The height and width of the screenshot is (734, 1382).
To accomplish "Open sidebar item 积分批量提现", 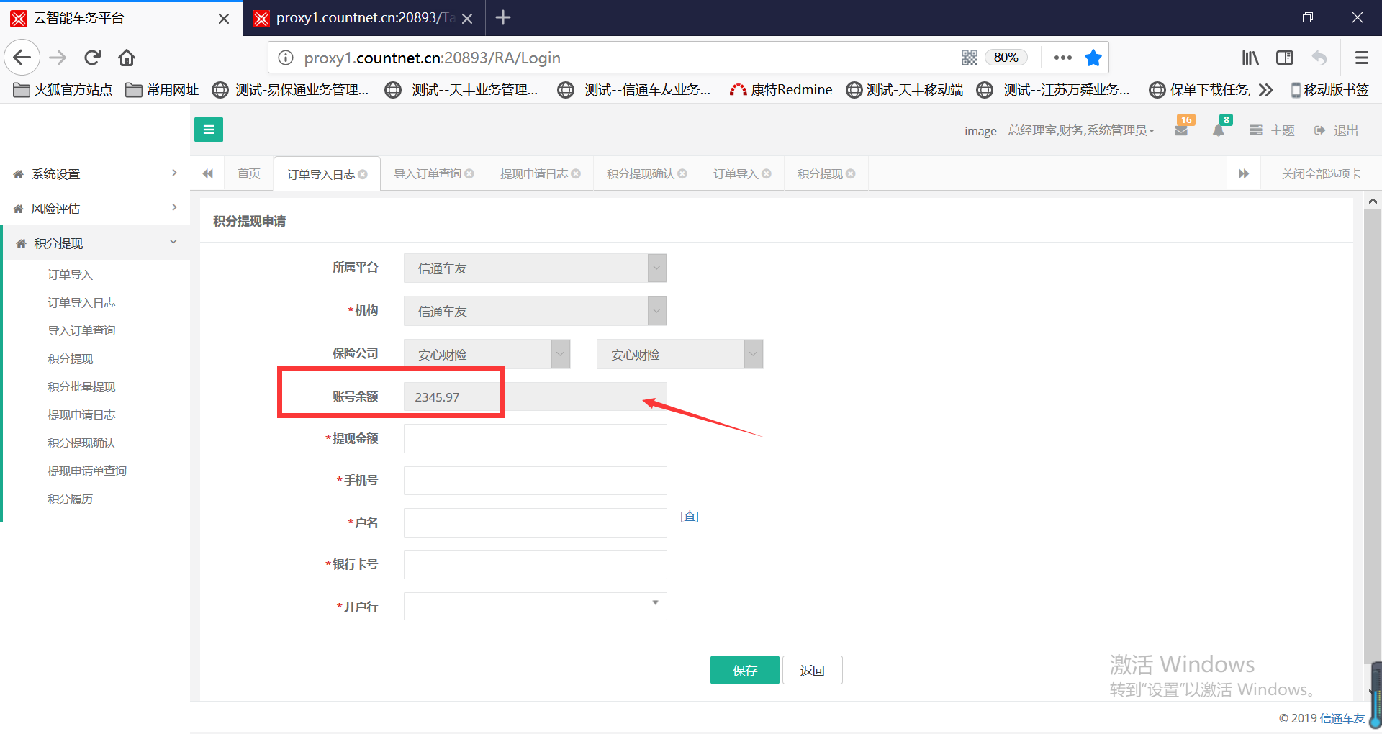I will (81, 386).
